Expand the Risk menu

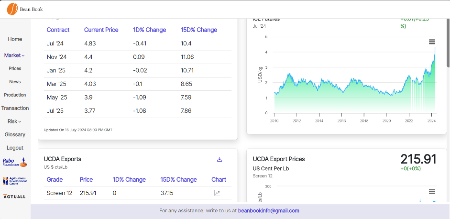14,121
